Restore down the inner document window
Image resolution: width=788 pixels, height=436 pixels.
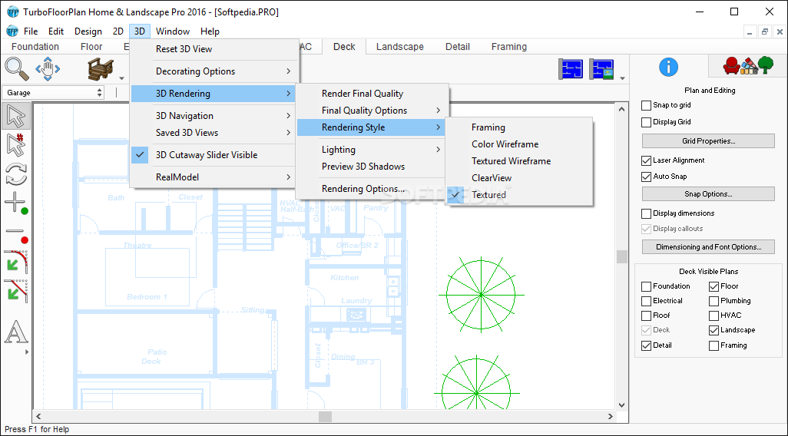[765, 31]
